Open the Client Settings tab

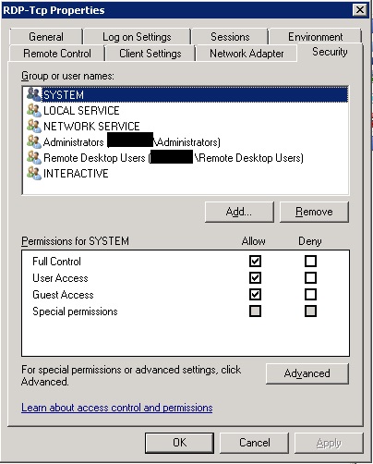coord(150,54)
